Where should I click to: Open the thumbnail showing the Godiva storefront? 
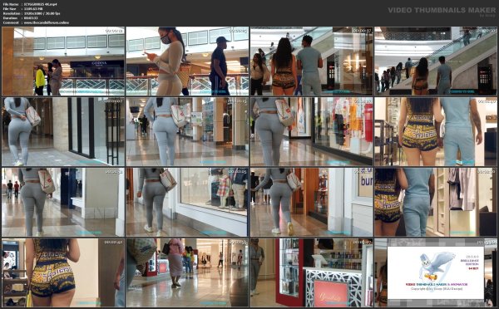(63, 61)
